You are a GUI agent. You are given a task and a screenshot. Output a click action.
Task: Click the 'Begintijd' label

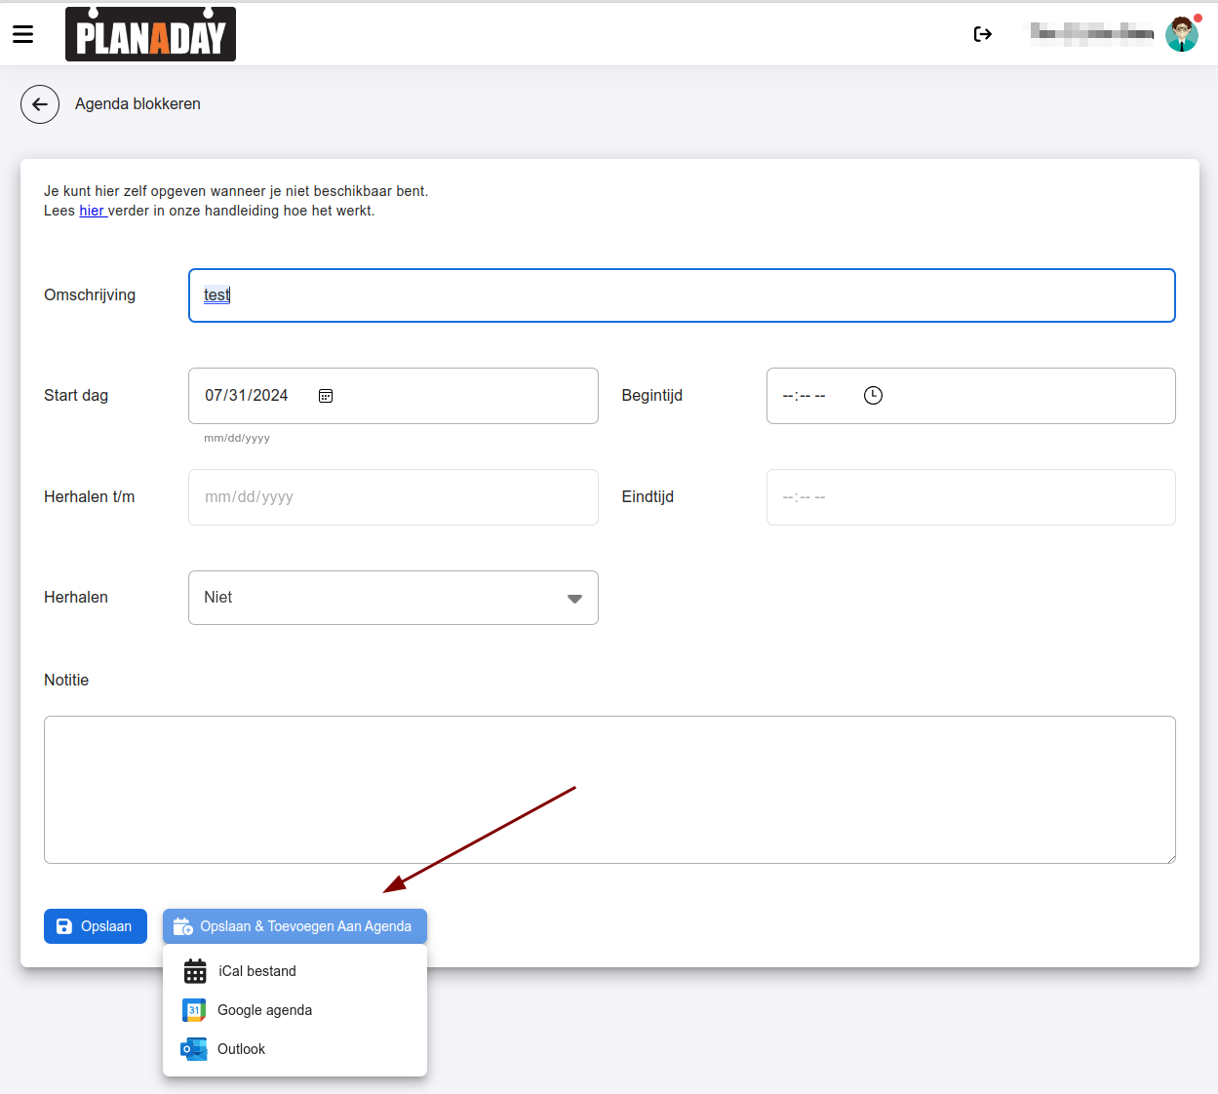pyautogui.click(x=652, y=396)
